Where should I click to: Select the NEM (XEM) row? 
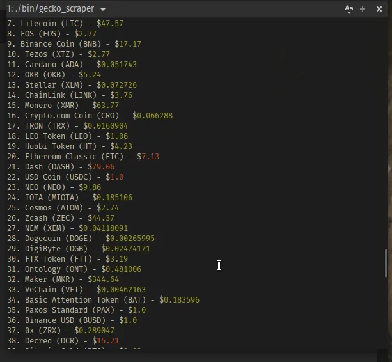[x=68, y=228]
